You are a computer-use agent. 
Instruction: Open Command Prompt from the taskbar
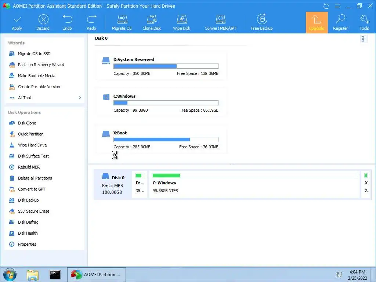(x=55, y=275)
